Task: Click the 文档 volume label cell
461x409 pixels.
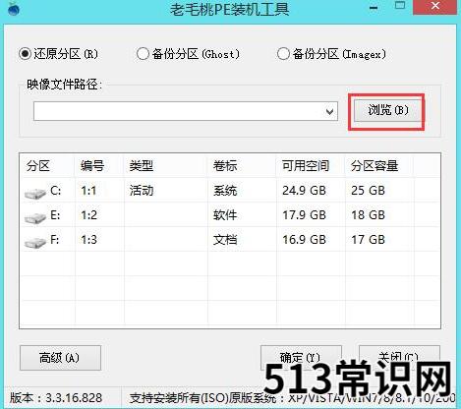Action: [x=225, y=240]
